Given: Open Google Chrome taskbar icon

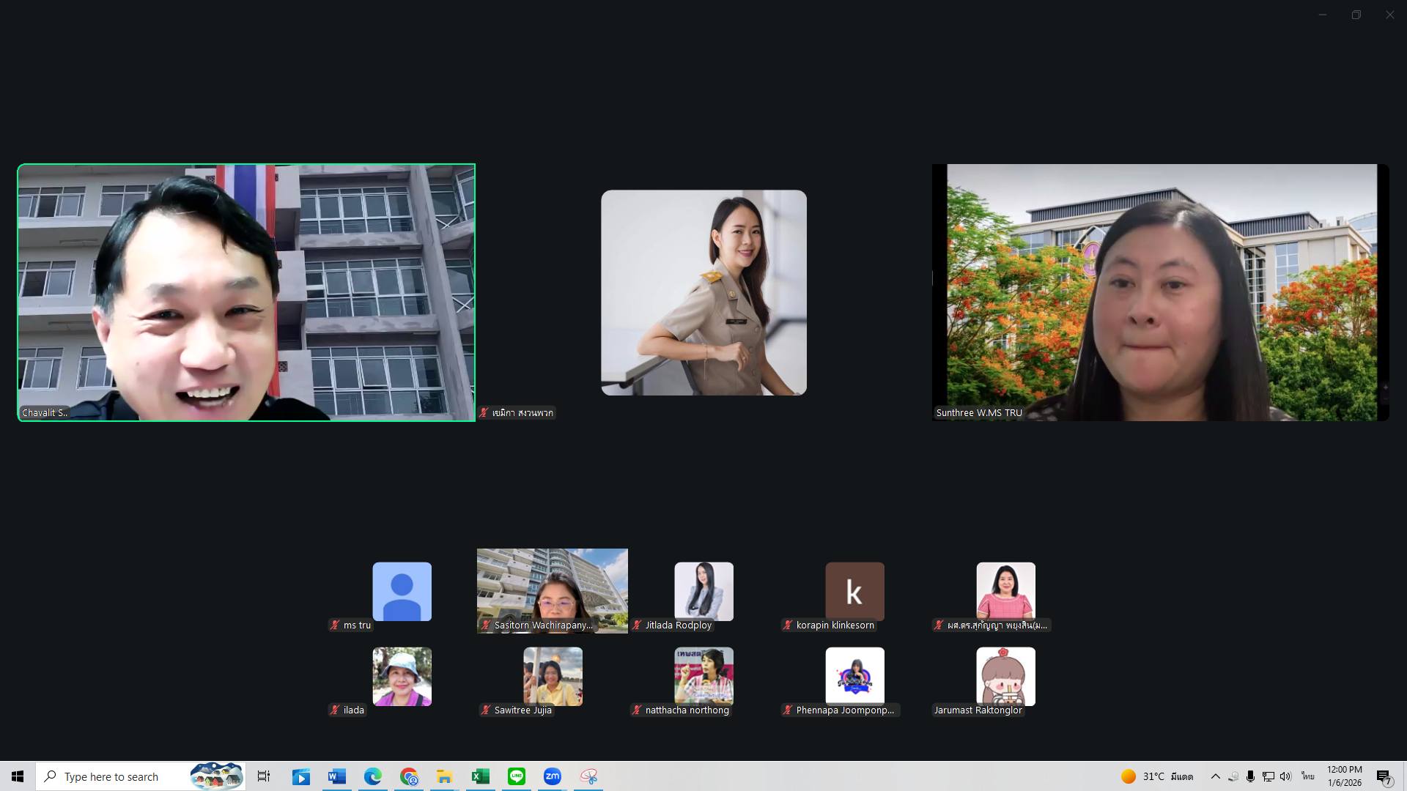Looking at the screenshot, I should 409,776.
